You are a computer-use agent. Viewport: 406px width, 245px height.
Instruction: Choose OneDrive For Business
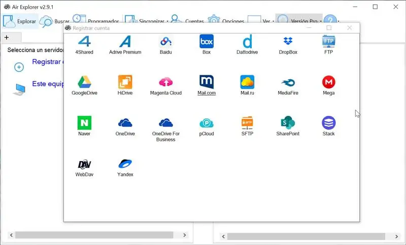[x=166, y=129]
